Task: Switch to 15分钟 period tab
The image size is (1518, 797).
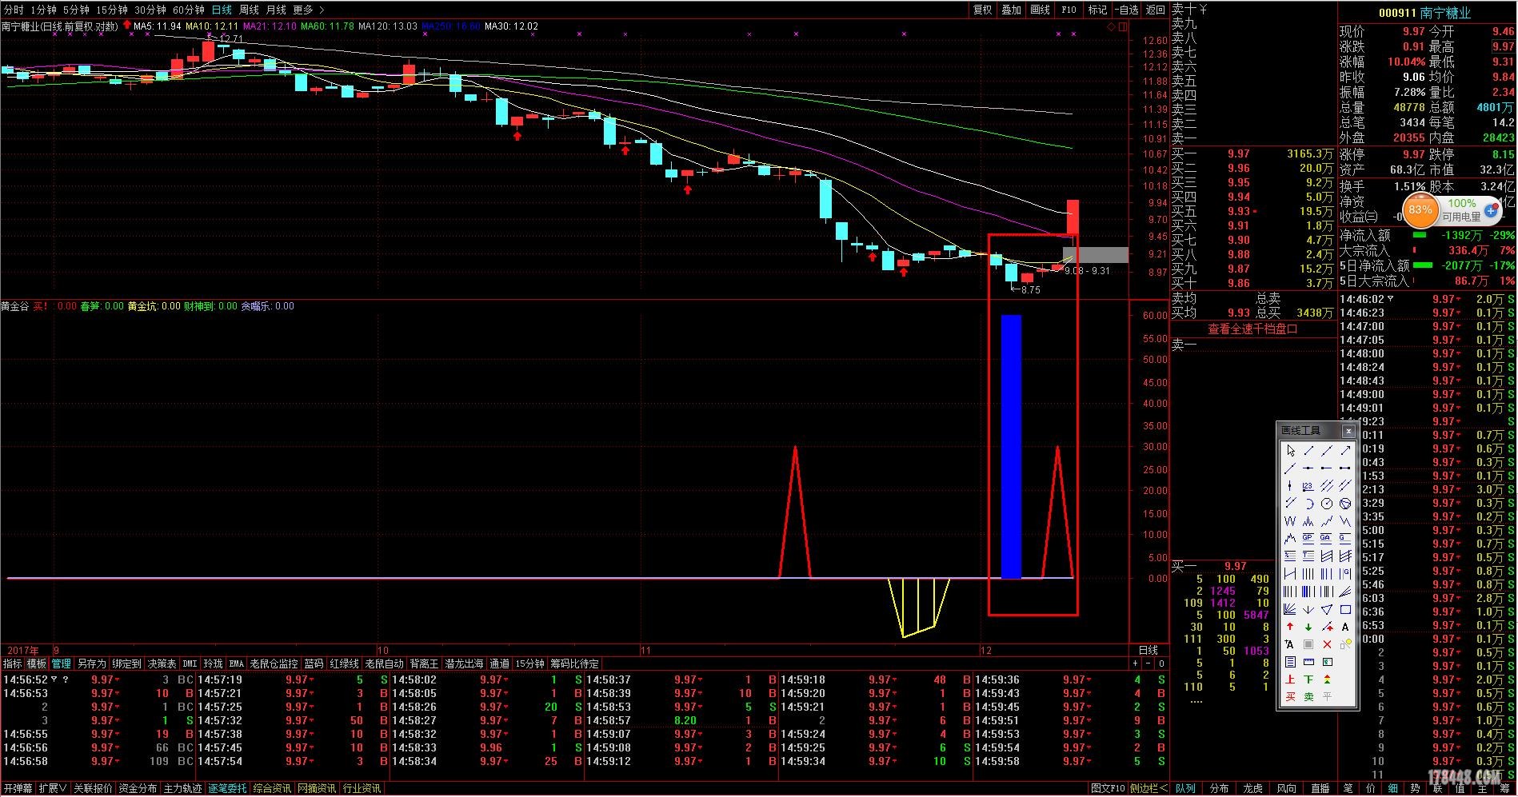Action: (111, 10)
